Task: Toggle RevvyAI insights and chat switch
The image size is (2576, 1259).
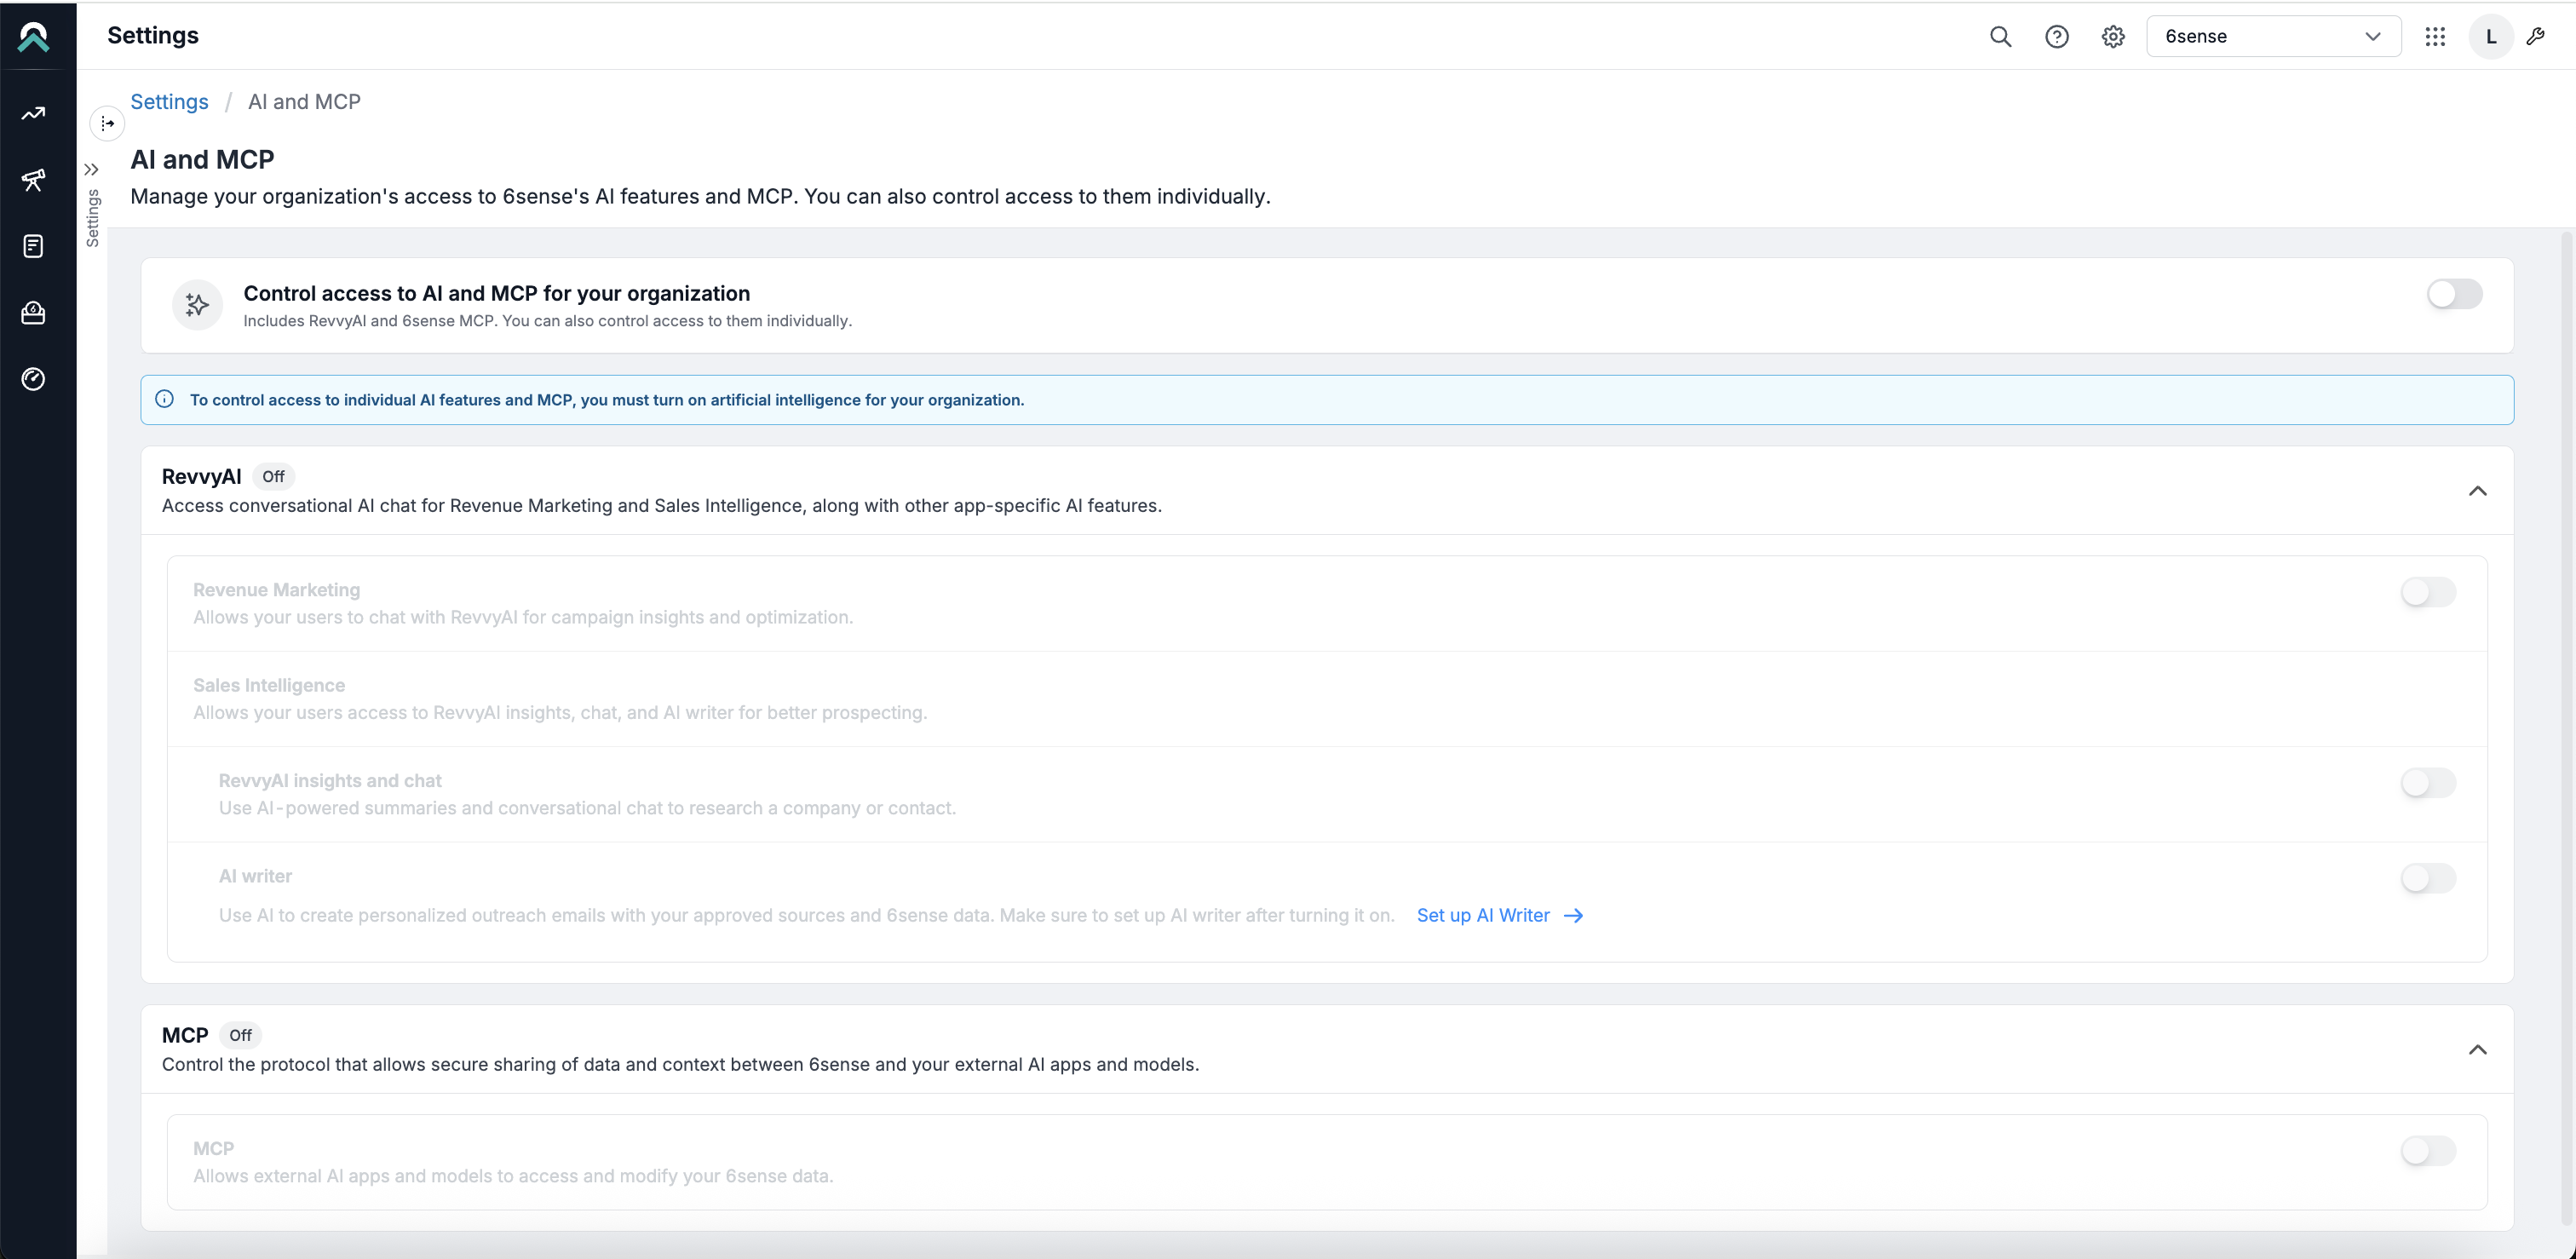Action: 2428,783
